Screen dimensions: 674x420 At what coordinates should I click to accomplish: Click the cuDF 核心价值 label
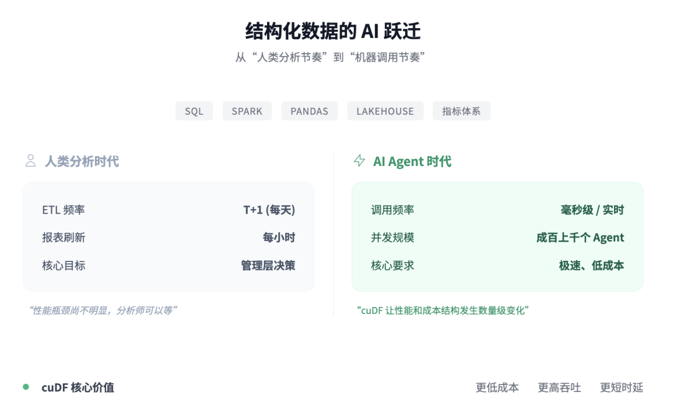point(78,388)
